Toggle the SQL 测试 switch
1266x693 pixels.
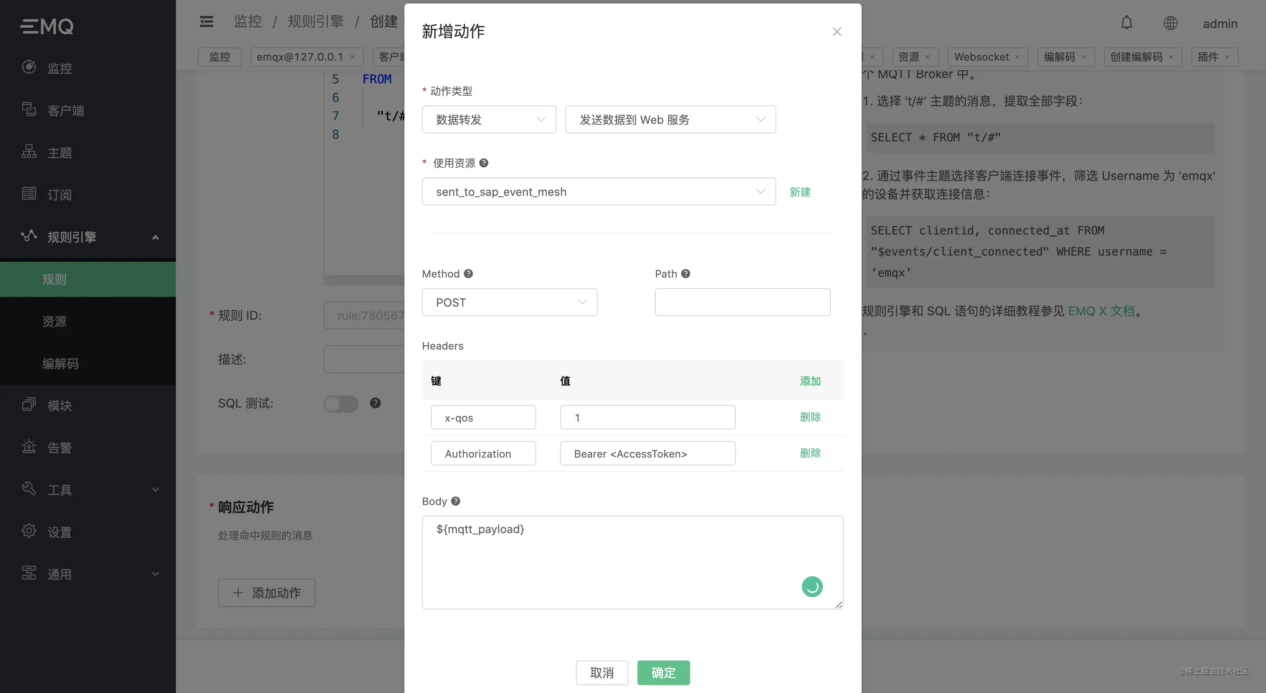point(341,404)
